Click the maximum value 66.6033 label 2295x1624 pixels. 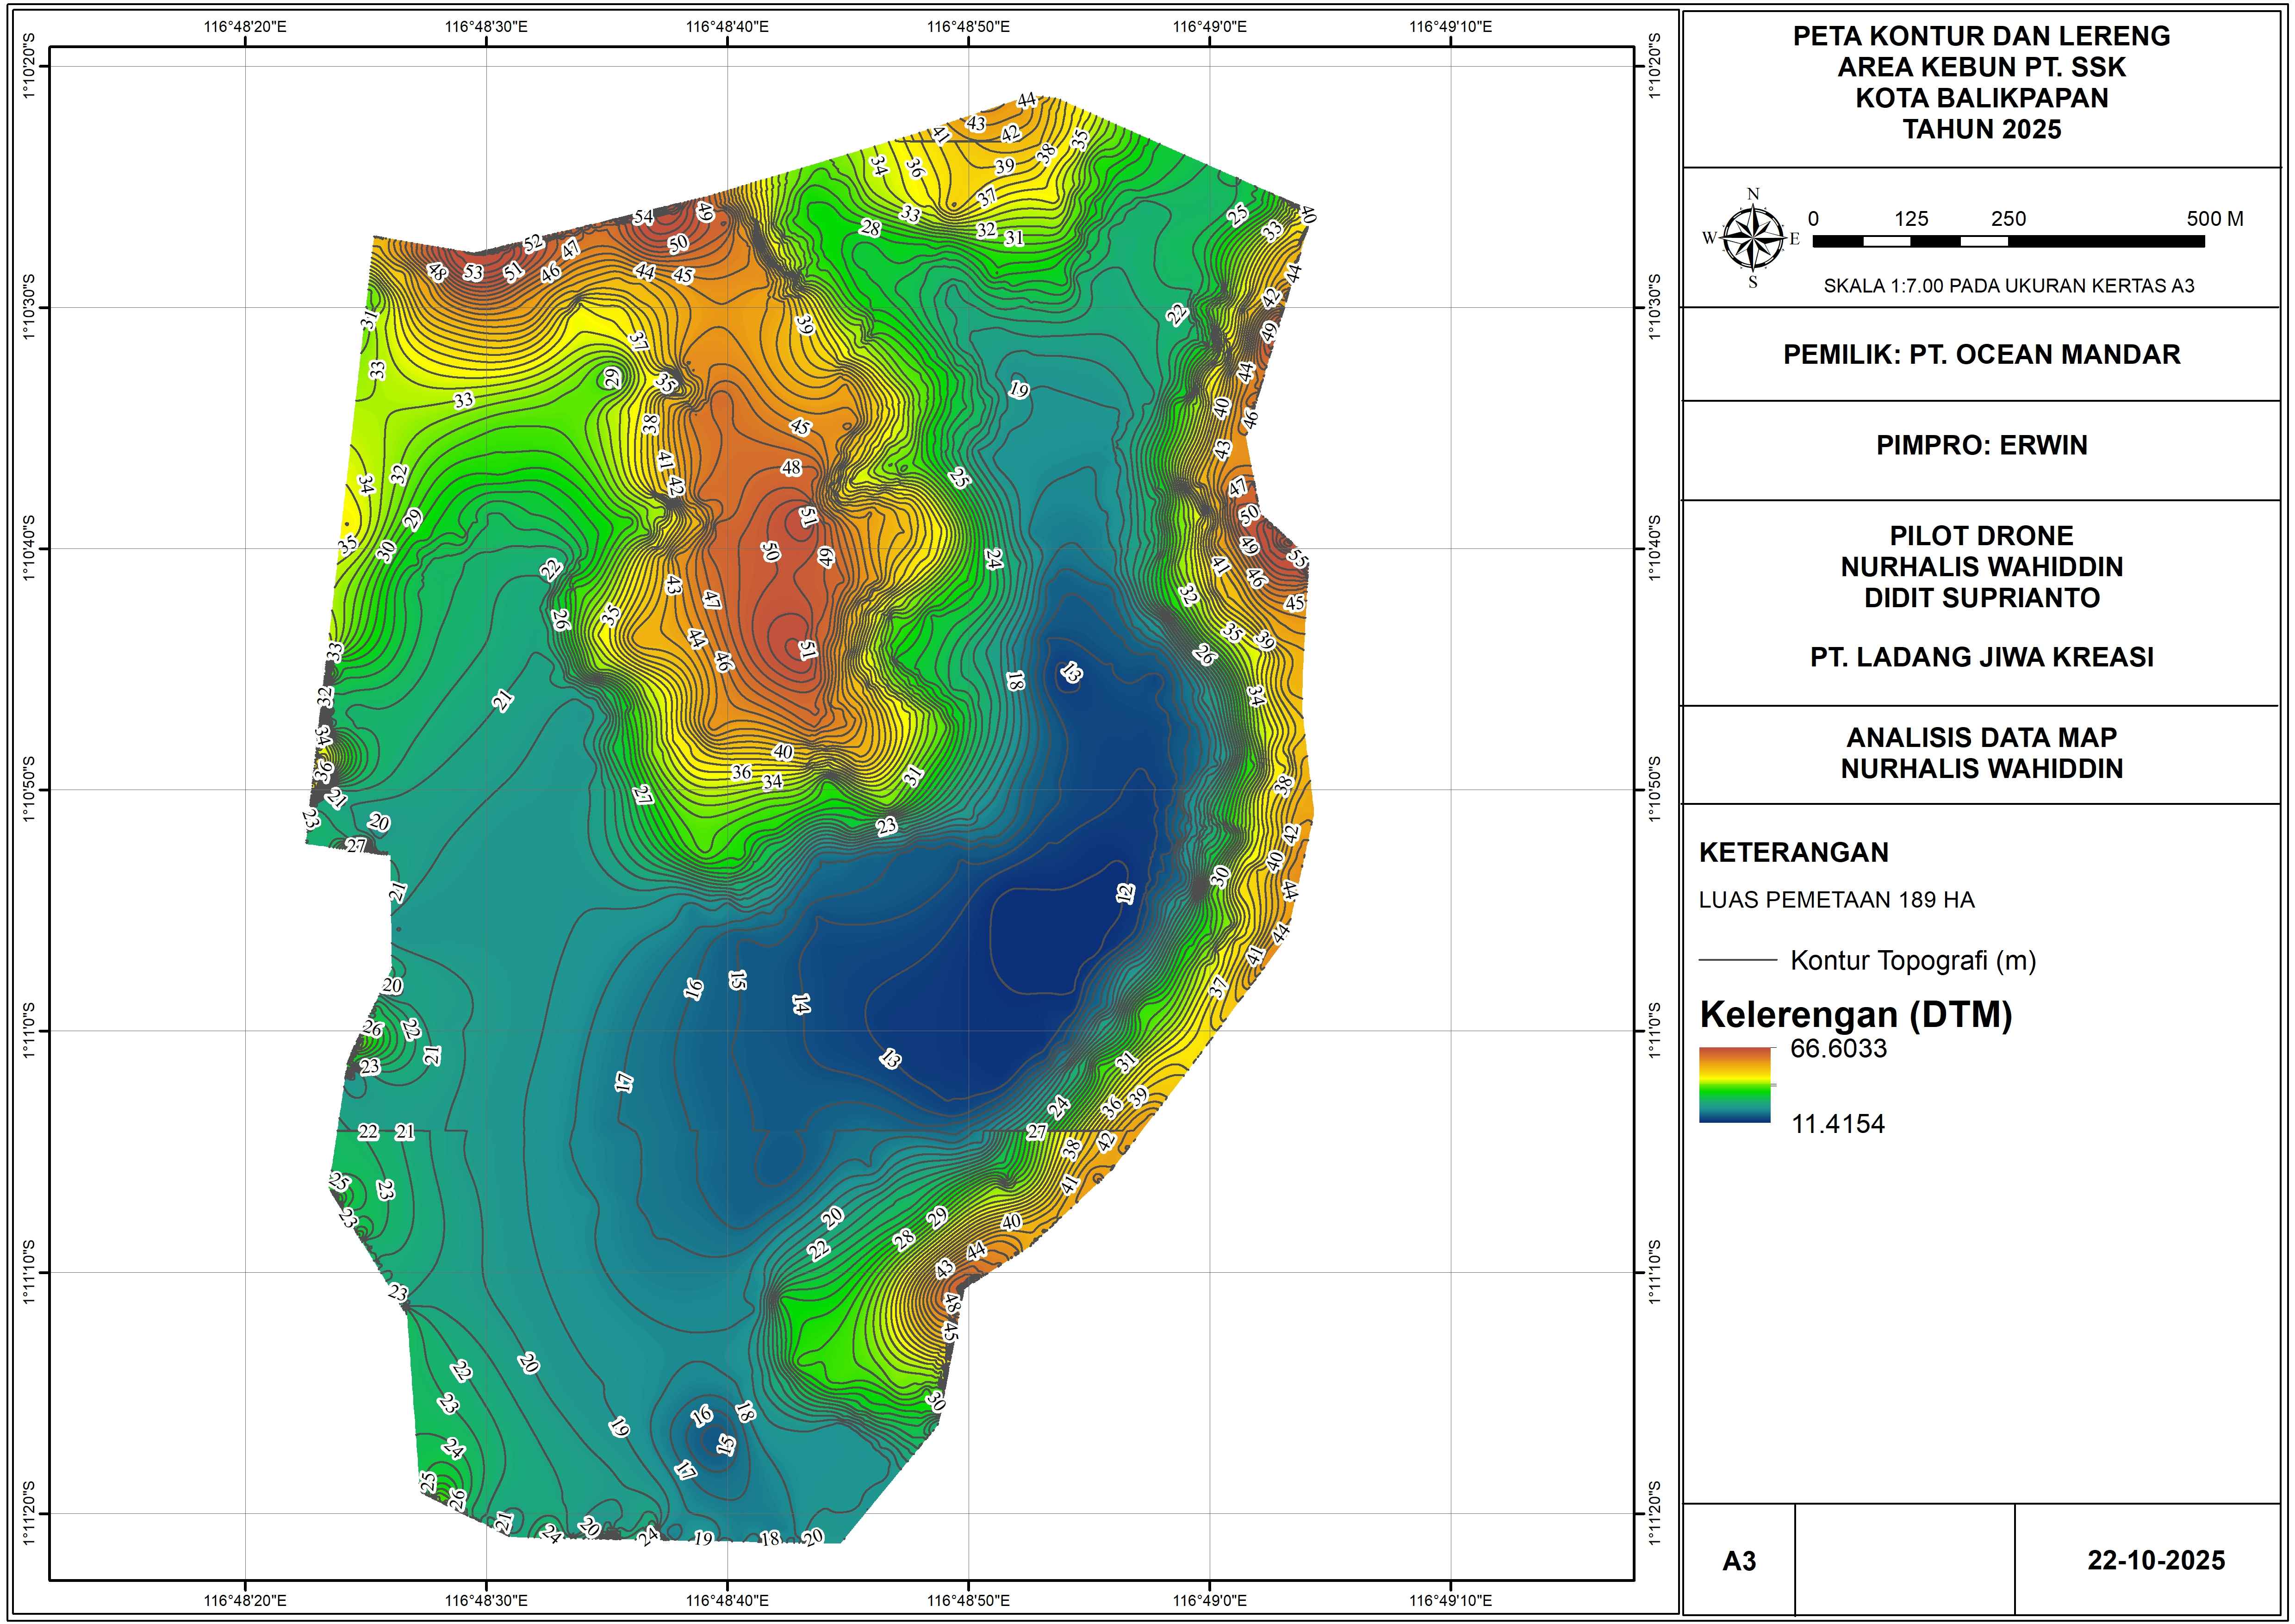pos(1838,1049)
